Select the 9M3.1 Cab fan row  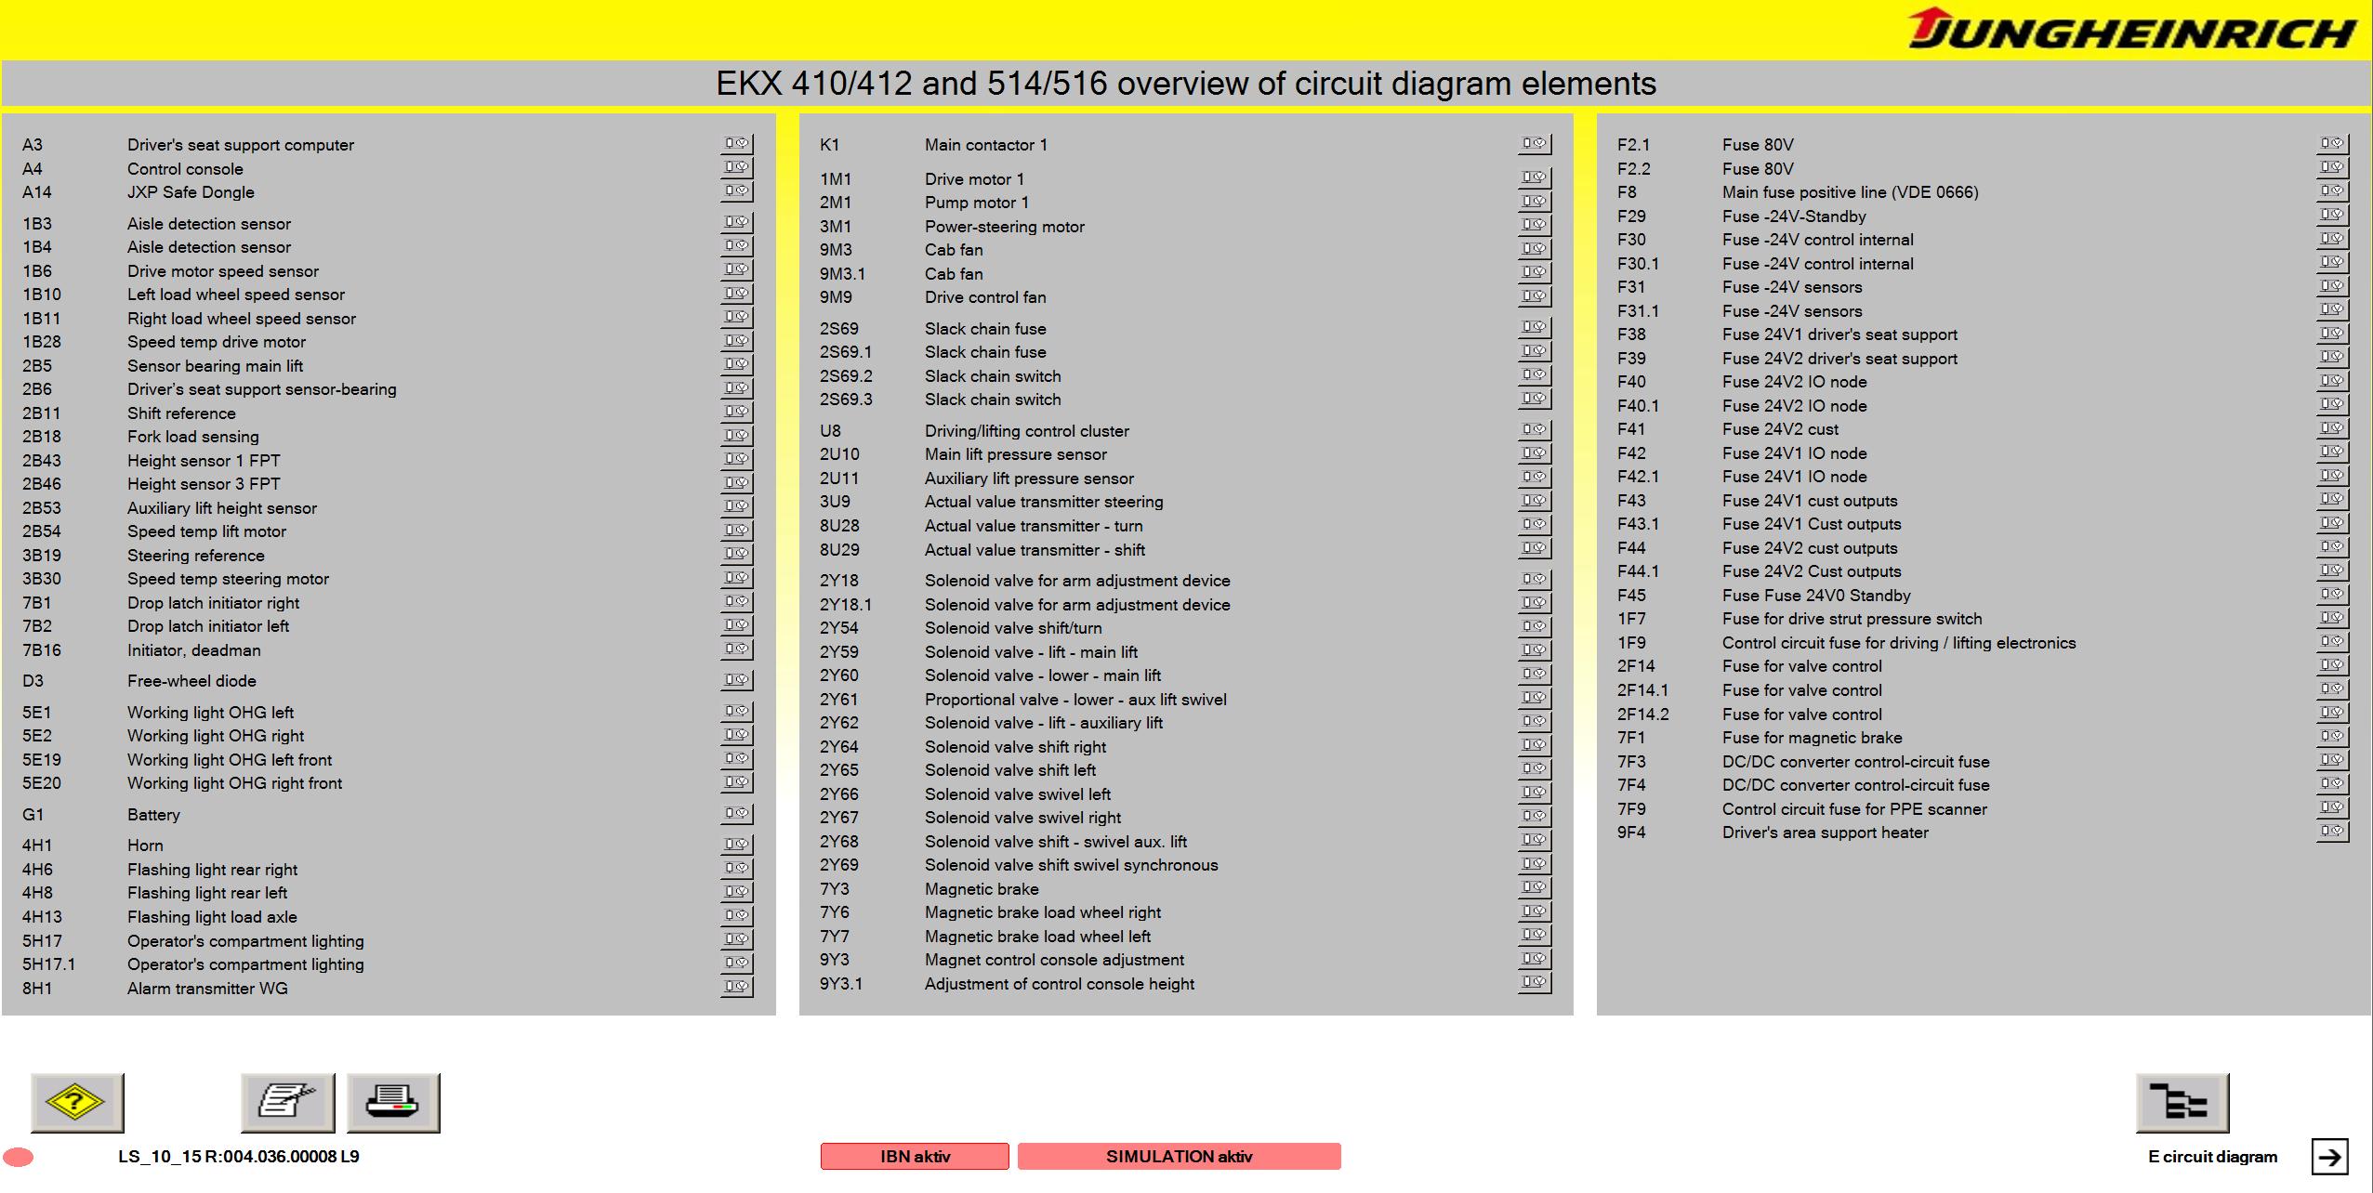(1185, 273)
